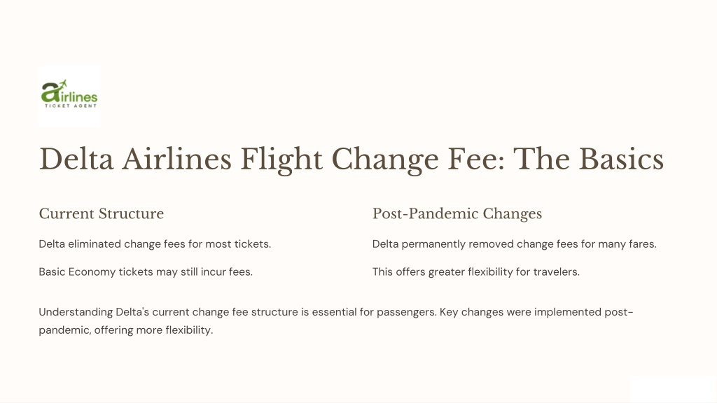The width and height of the screenshot is (717, 403).
Task: Click the word 'Flight' in the title
Action: click(x=281, y=160)
